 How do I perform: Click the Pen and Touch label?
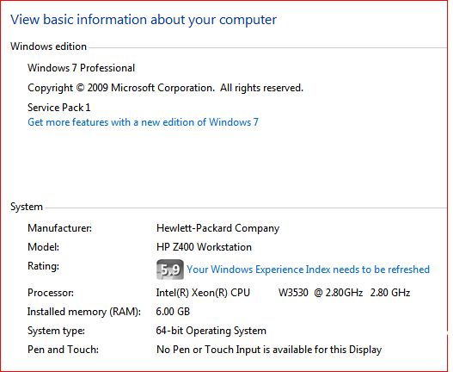click(x=63, y=350)
